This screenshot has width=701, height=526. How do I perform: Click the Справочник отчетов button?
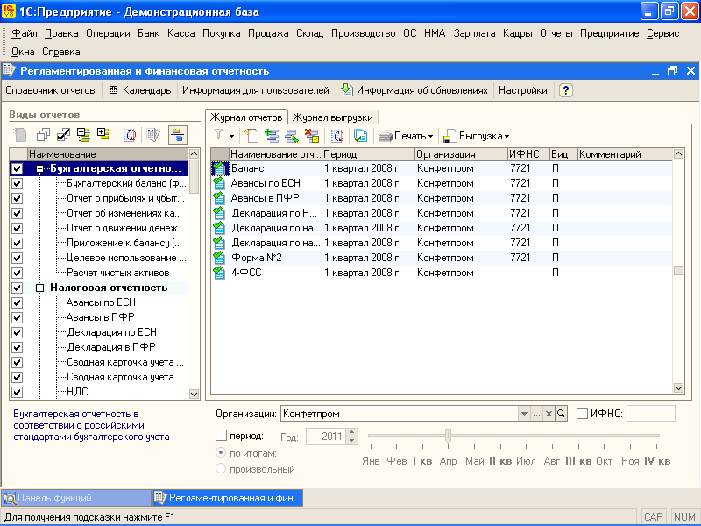pos(50,90)
